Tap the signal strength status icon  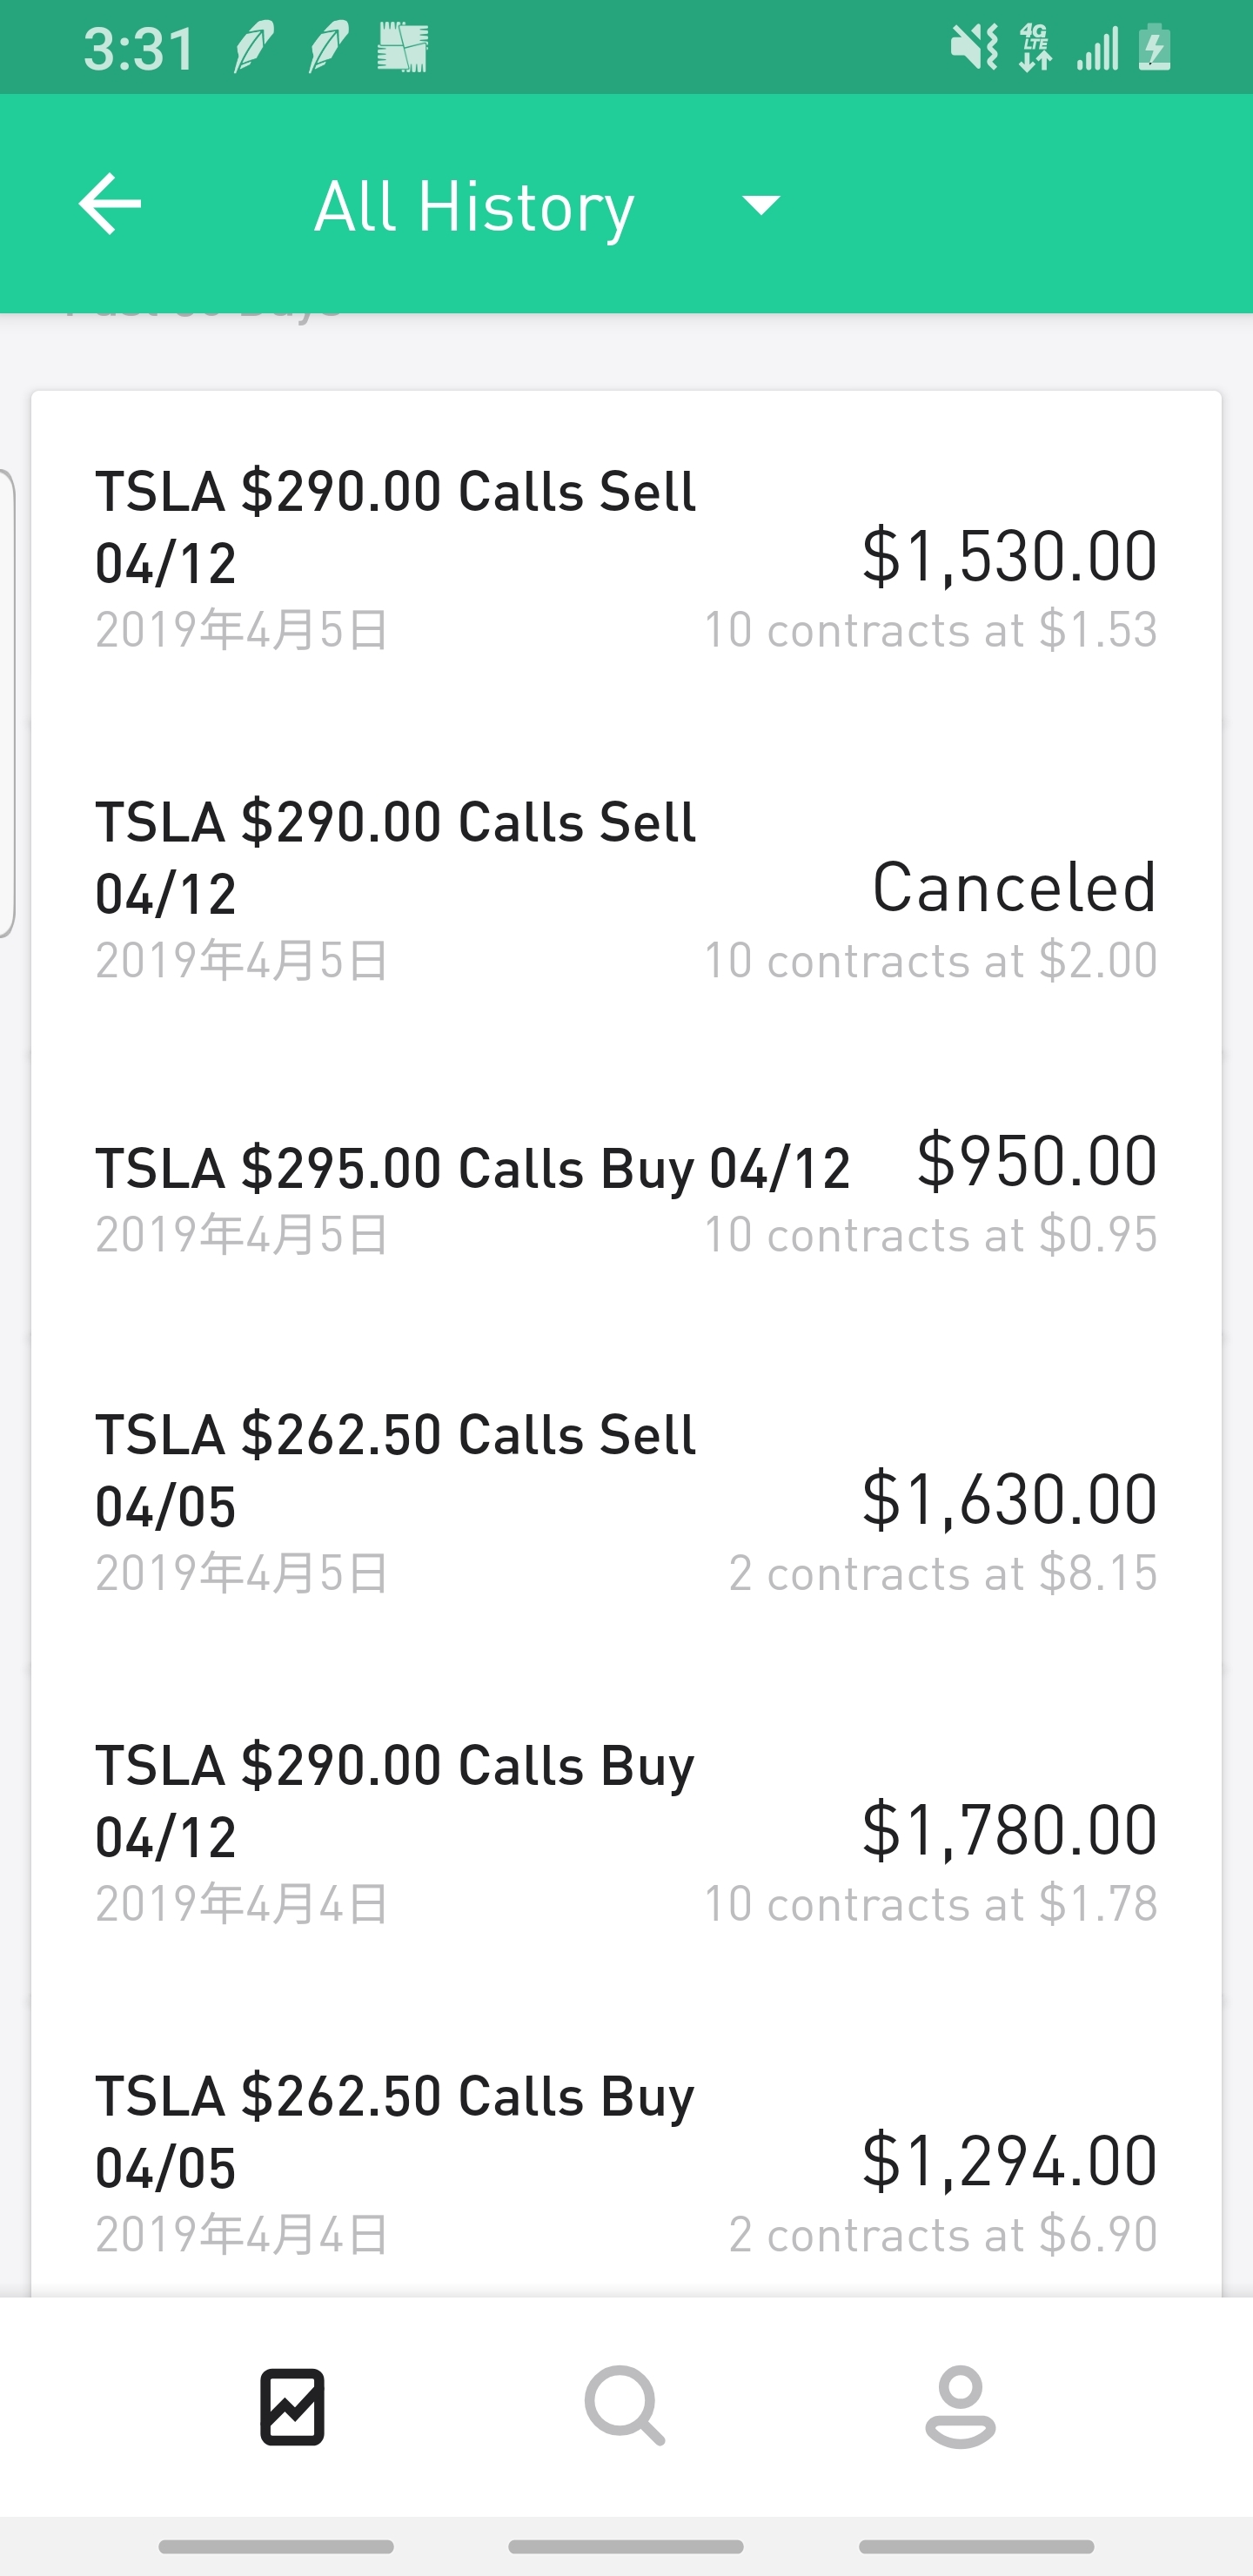[x=1097, y=48]
